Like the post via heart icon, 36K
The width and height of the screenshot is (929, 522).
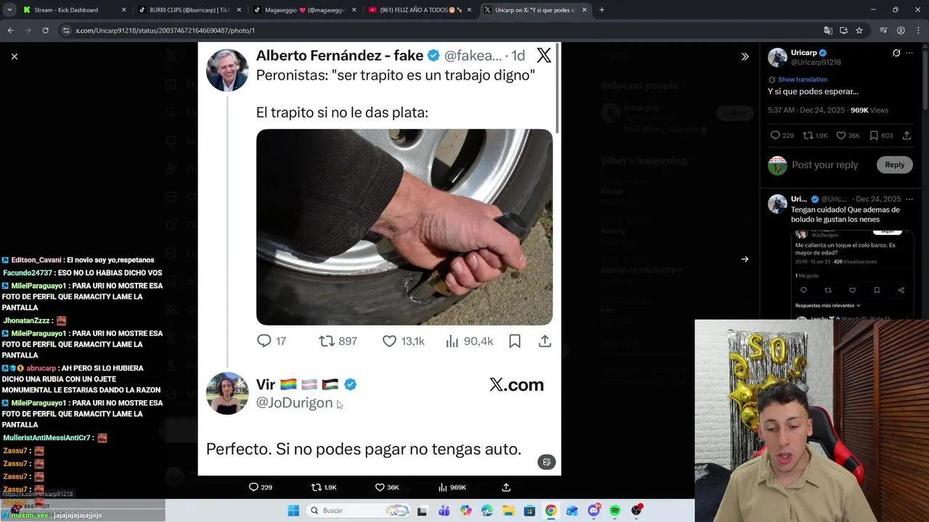[385, 487]
